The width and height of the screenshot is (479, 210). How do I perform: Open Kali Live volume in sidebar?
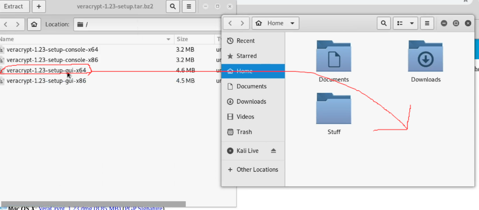(x=248, y=151)
